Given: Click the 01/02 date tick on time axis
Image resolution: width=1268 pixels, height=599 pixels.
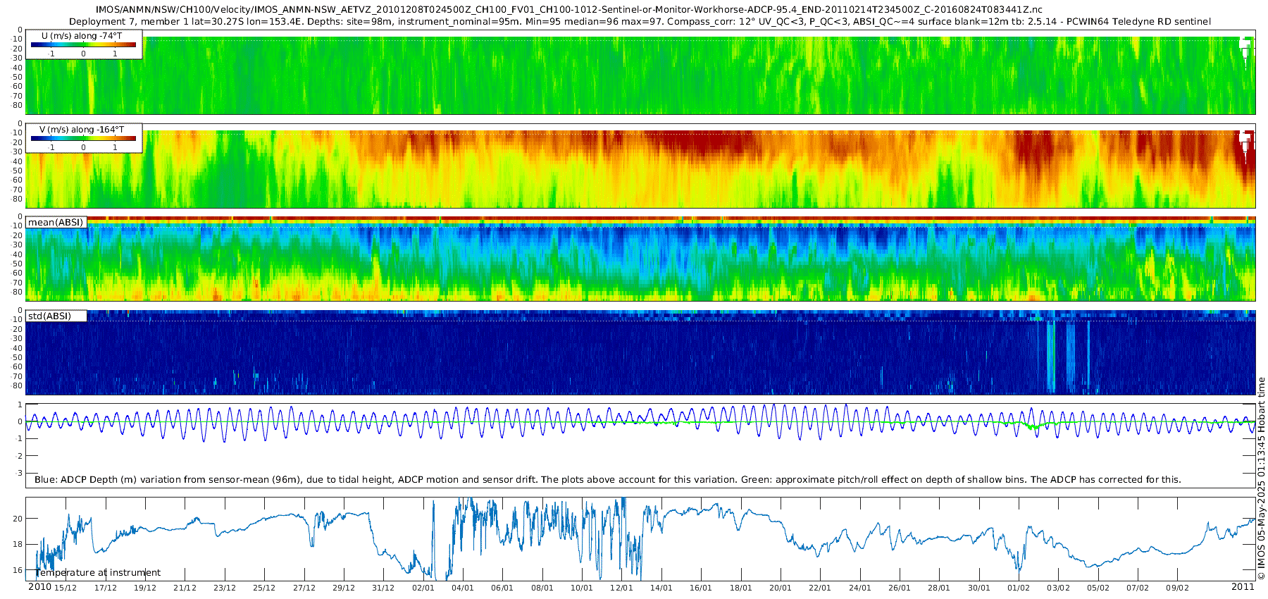Looking at the screenshot, I should tap(1018, 588).
